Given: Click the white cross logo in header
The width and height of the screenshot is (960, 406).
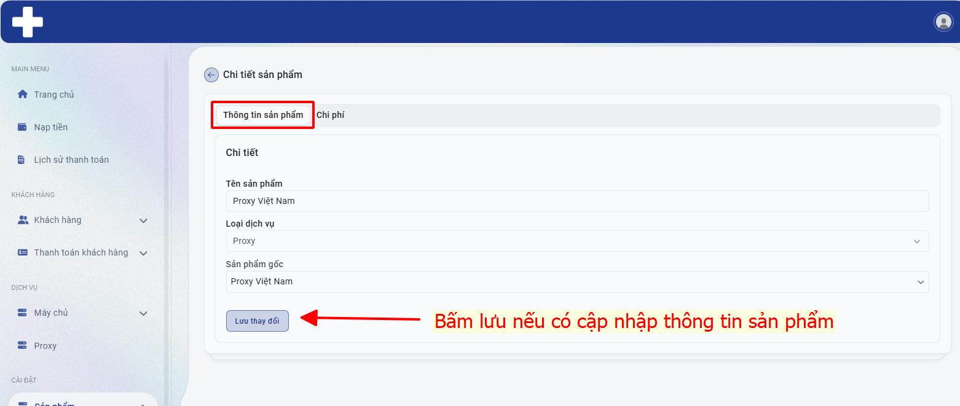Looking at the screenshot, I should click(28, 22).
